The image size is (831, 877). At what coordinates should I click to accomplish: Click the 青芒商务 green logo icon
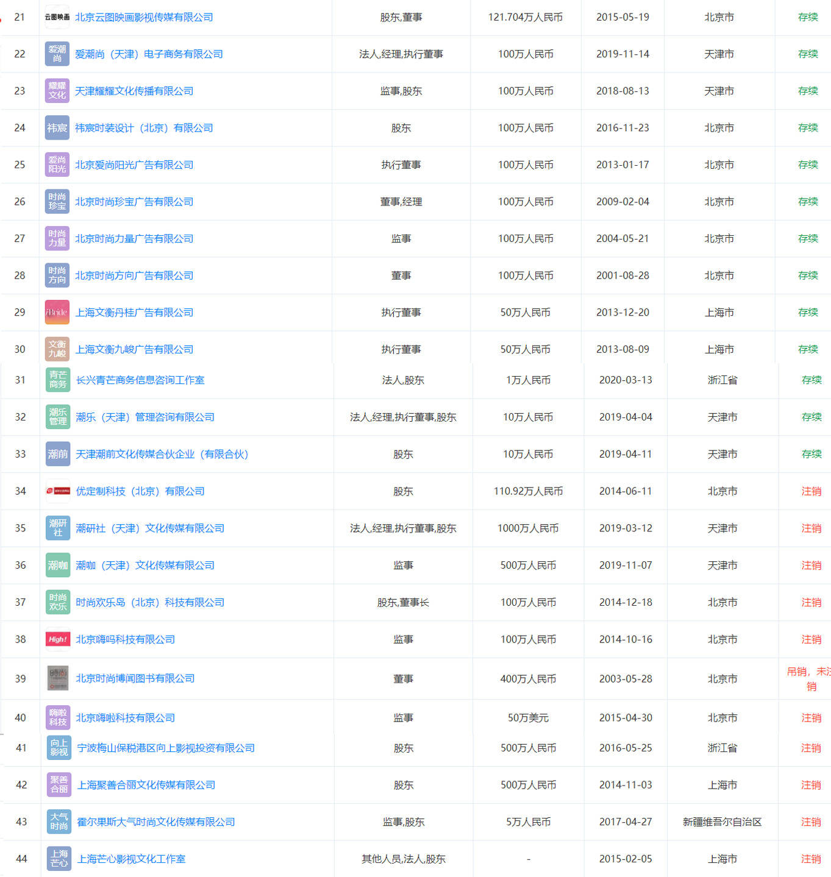pyautogui.click(x=58, y=380)
